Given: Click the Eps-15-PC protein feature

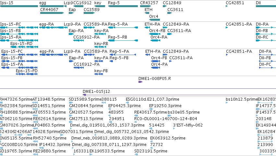Looking at the screenshot, I should click(x=19, y=55).
